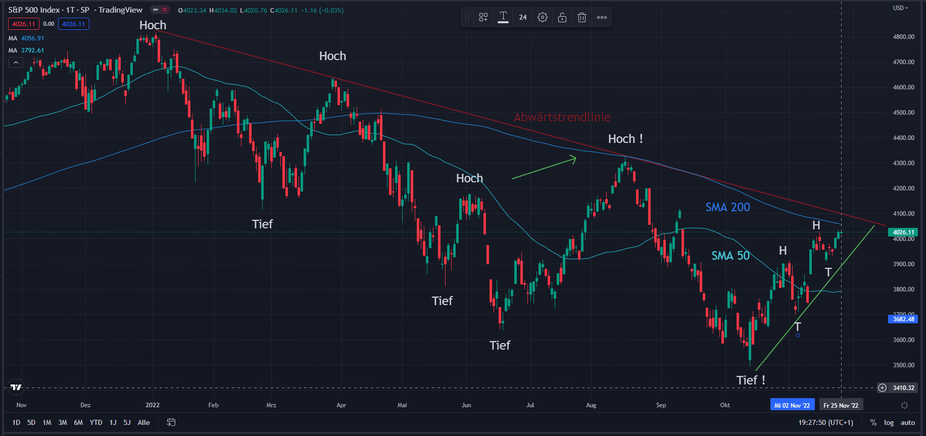The image size is (926, 436).
Task: Open more options three-dot menu
Action: point(602,18)
